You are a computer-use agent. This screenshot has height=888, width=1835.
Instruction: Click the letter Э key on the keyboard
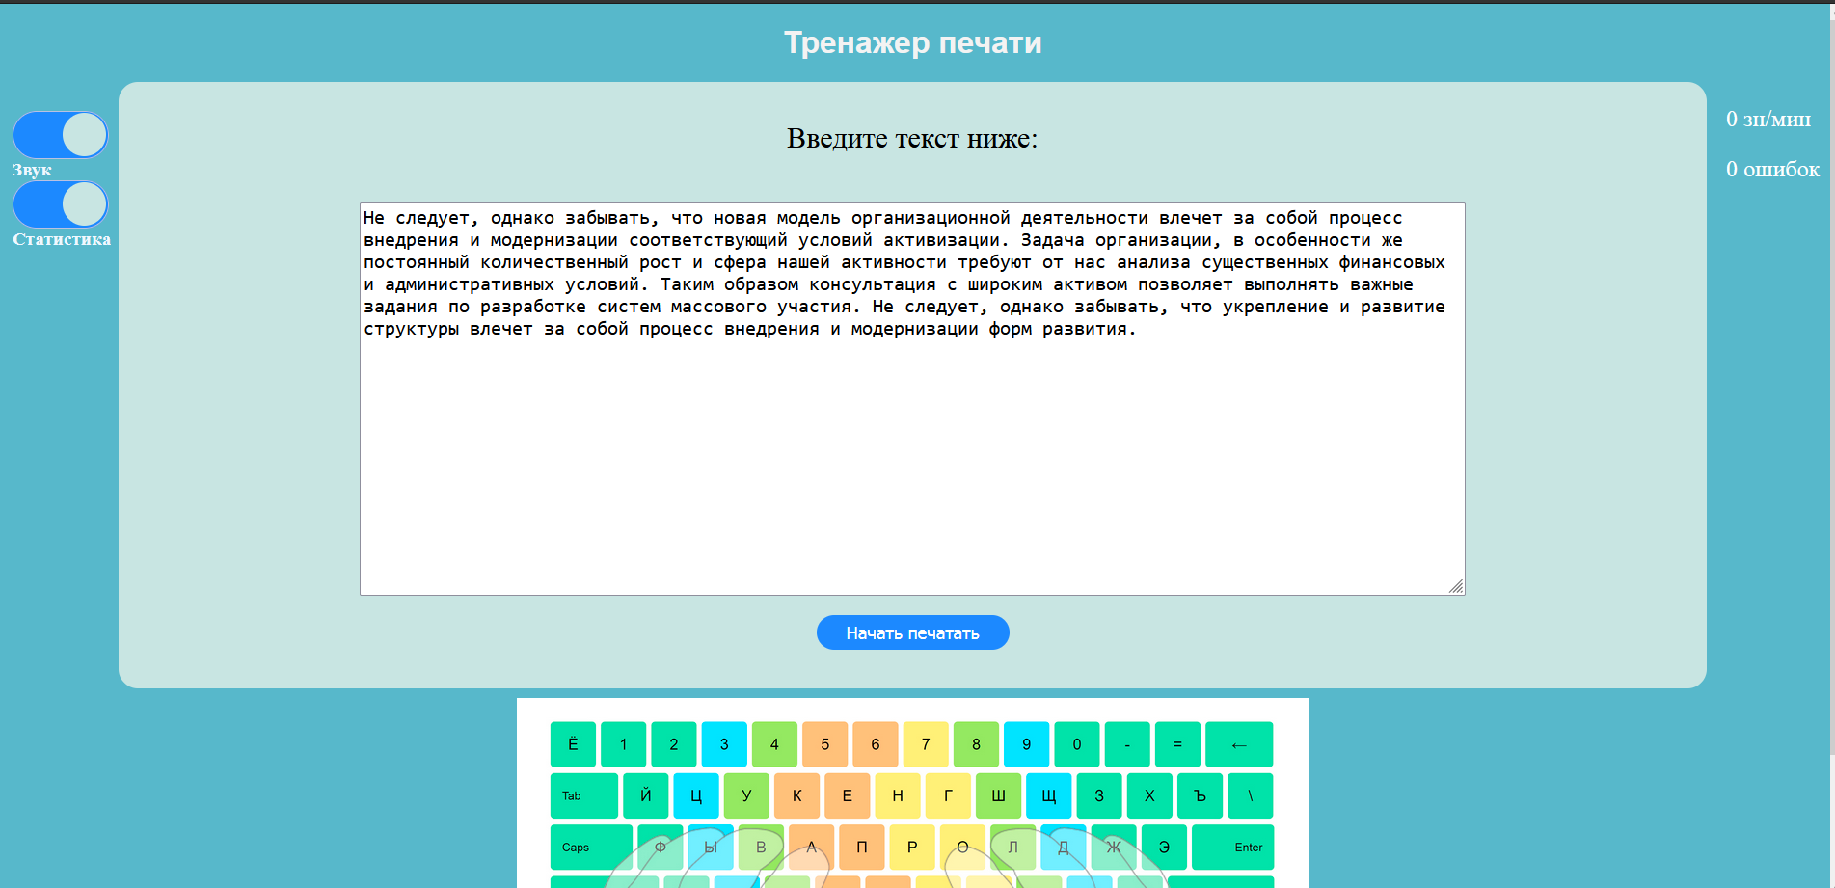1164,847
